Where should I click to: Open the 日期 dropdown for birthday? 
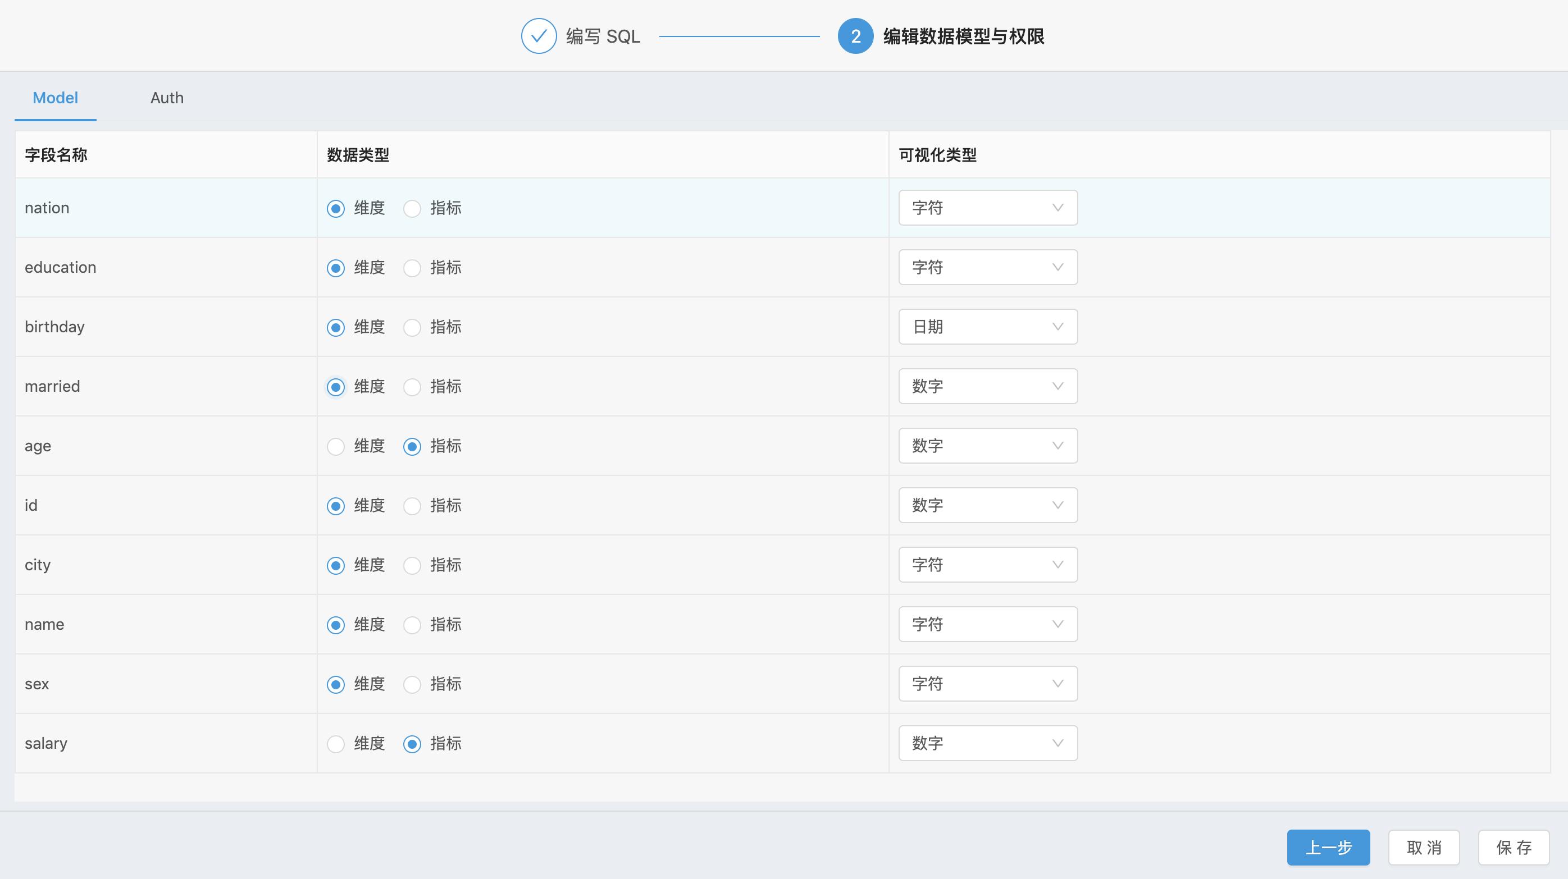987,327
